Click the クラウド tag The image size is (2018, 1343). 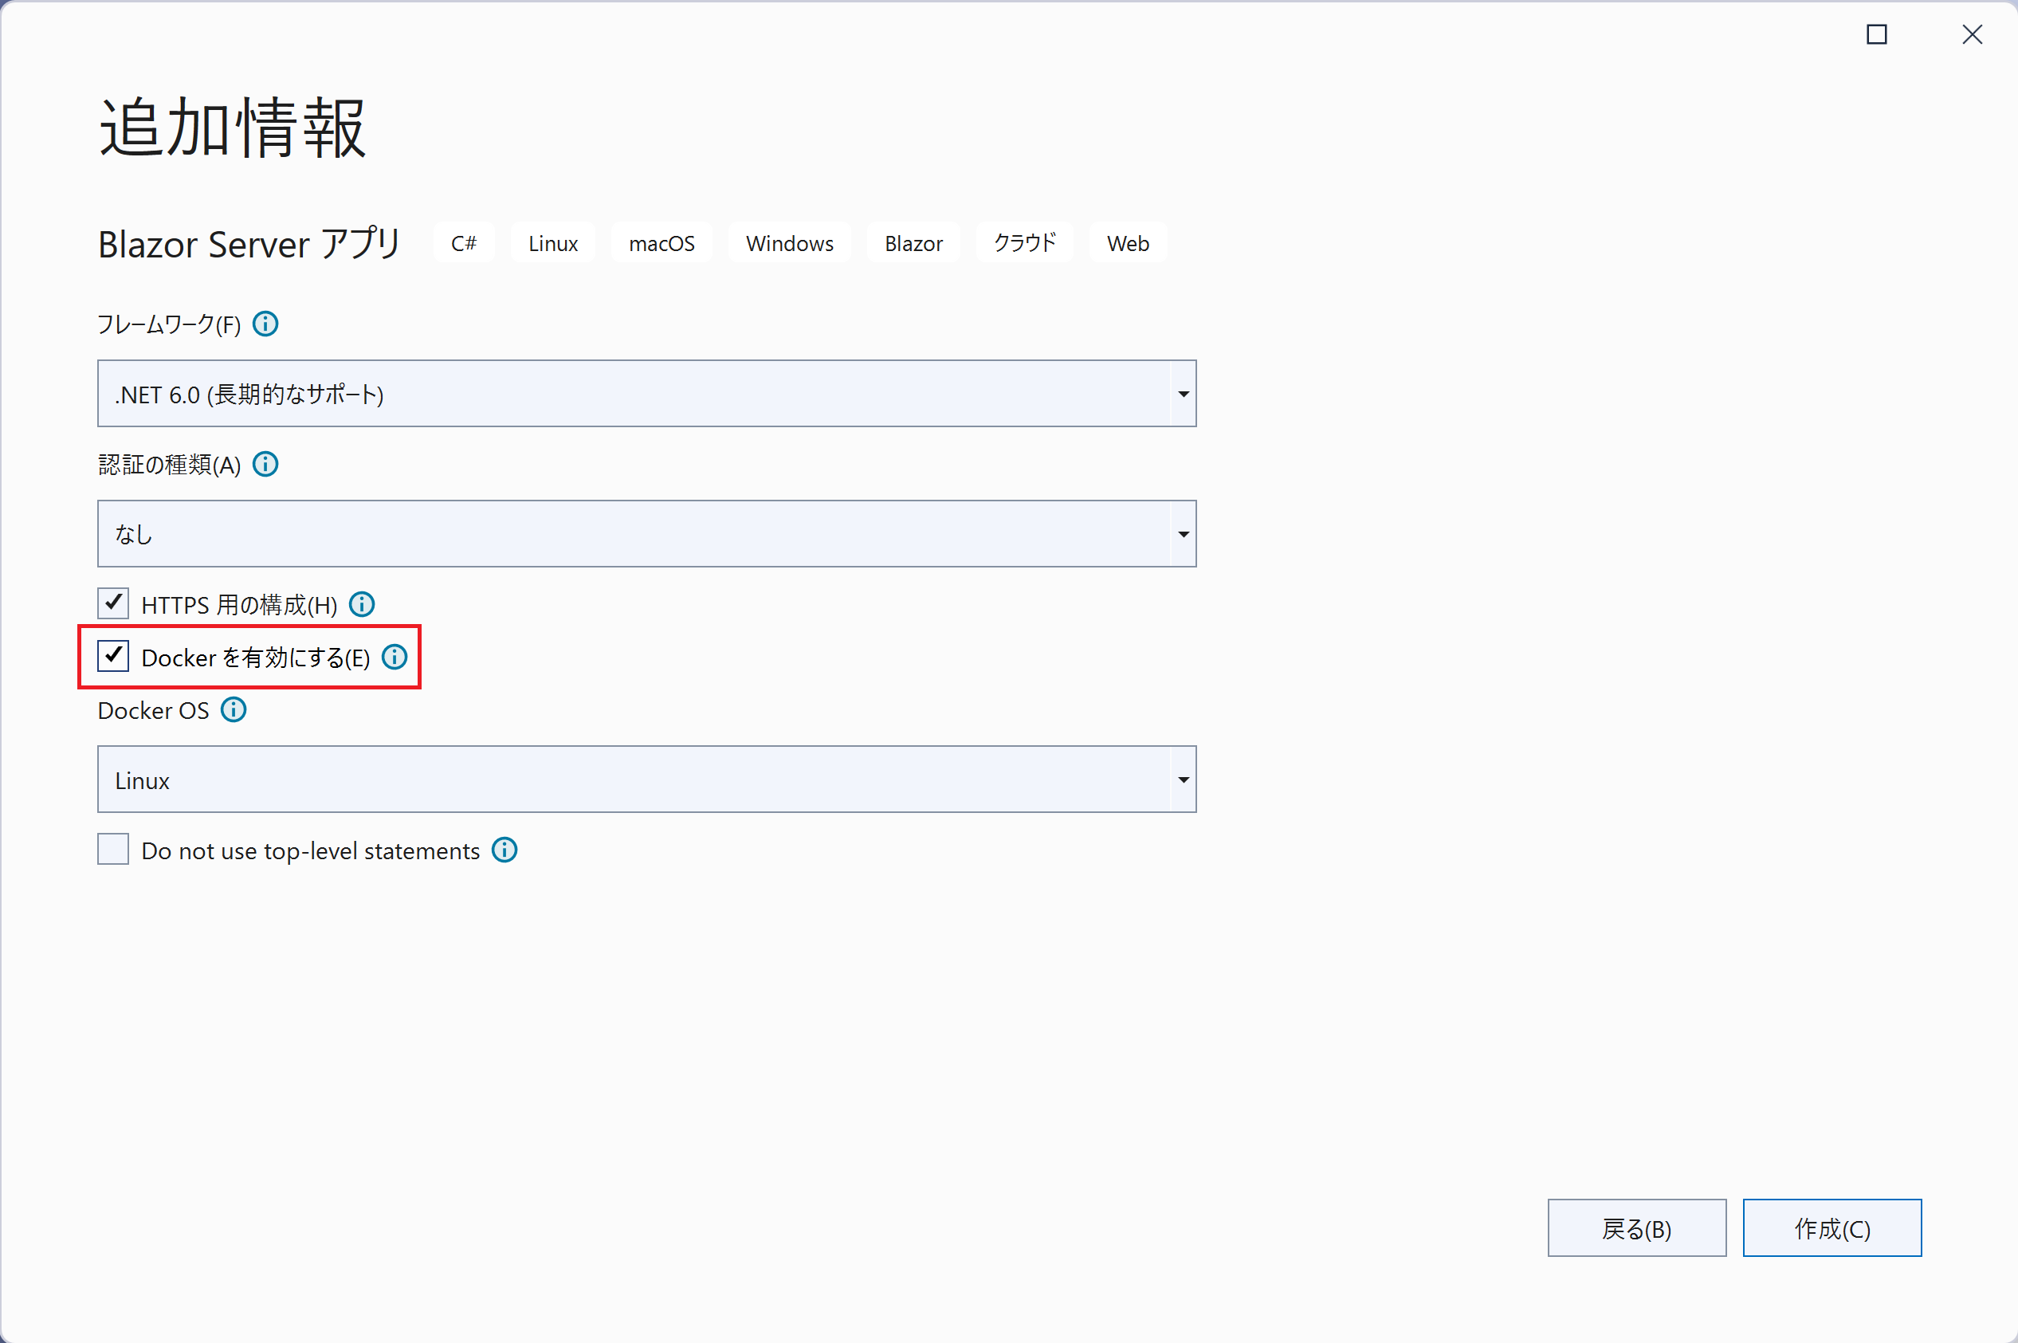[x=1025, y=243]
